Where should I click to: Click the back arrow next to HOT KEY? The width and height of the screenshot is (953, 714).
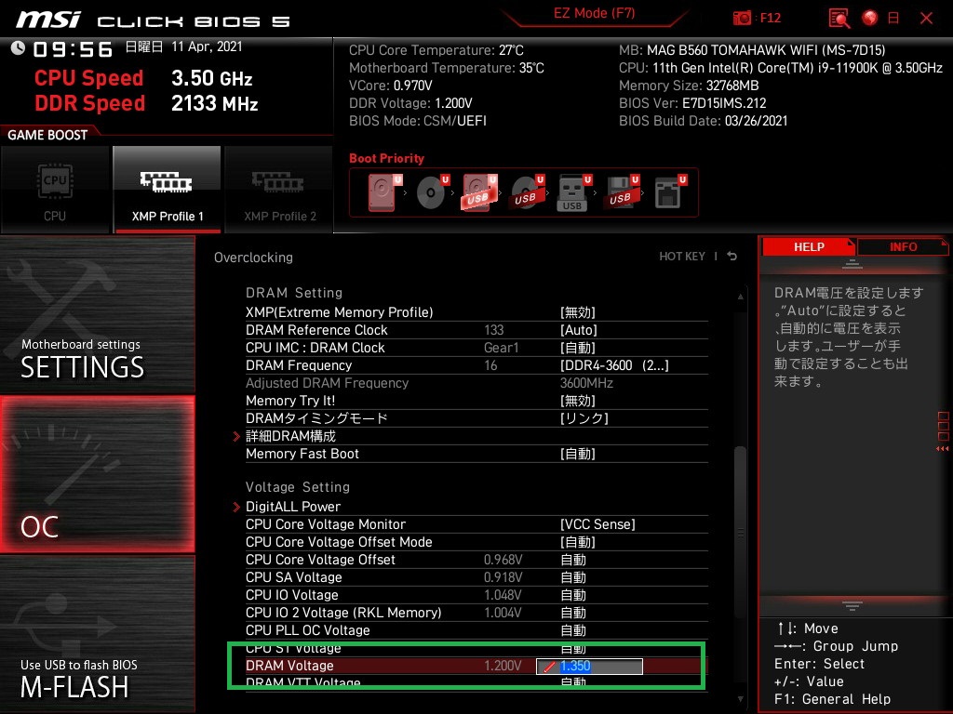tap(732, 257)
